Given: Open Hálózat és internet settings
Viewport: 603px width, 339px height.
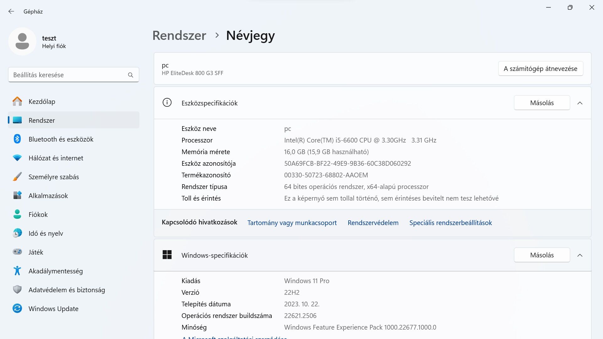Looking at the screenshot, I should click(x=73, y=158).
